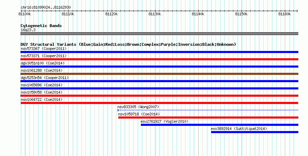Click the dgv3051n100 blue variant bar
Viewport: 308px width, 156px height.
pos(159,67)
